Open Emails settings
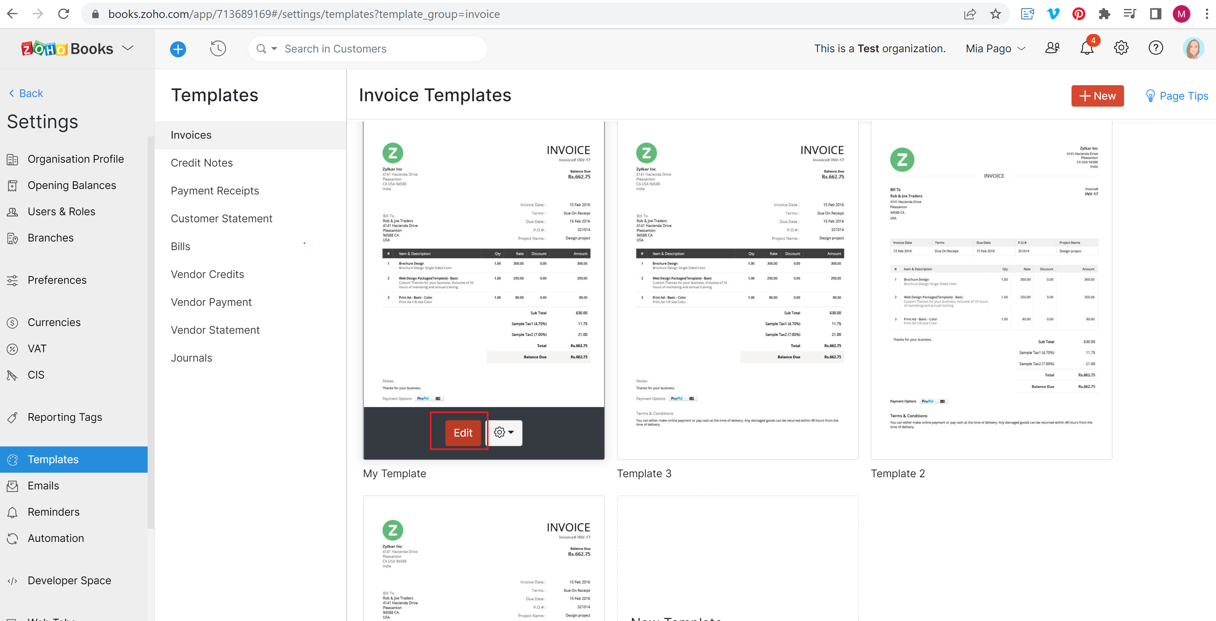This screenshot has height=621, width=1216. point(74,486)
